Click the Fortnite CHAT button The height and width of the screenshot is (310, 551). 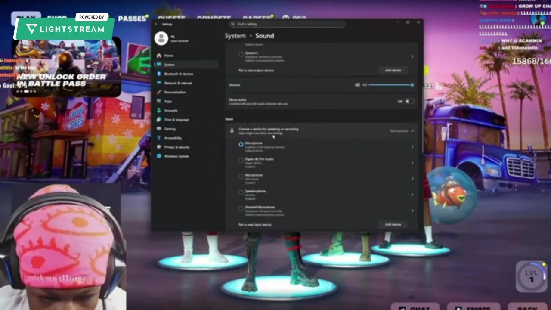[415, 307]
